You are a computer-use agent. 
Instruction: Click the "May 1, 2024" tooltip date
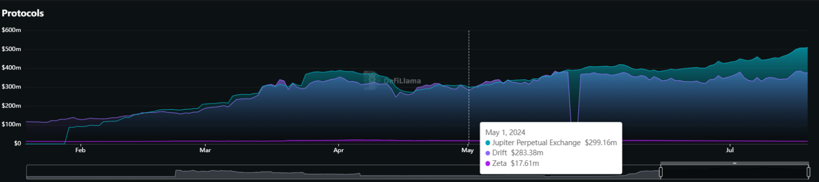point(505,132)
